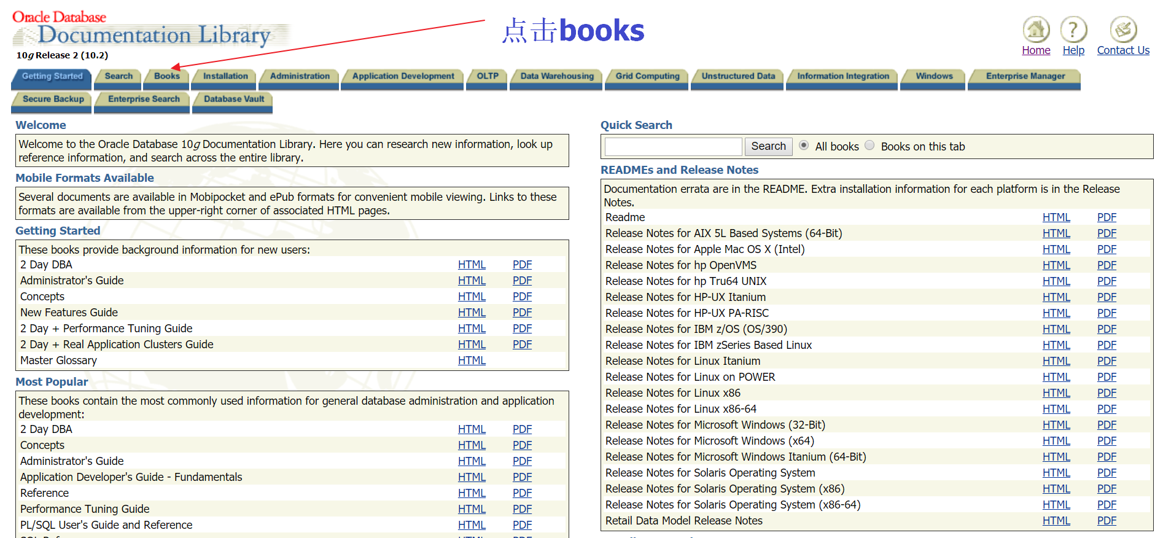Open the Contact Us text link
Screen dimensions: 1163x538
pyautogui.click(x=1123, y=50)
